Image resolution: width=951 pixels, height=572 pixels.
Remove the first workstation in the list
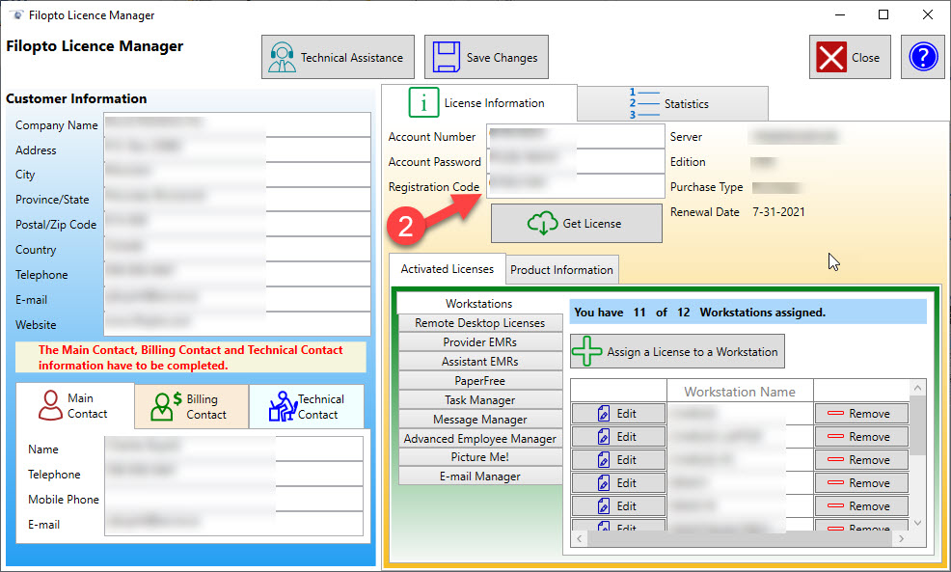[861, 414]
